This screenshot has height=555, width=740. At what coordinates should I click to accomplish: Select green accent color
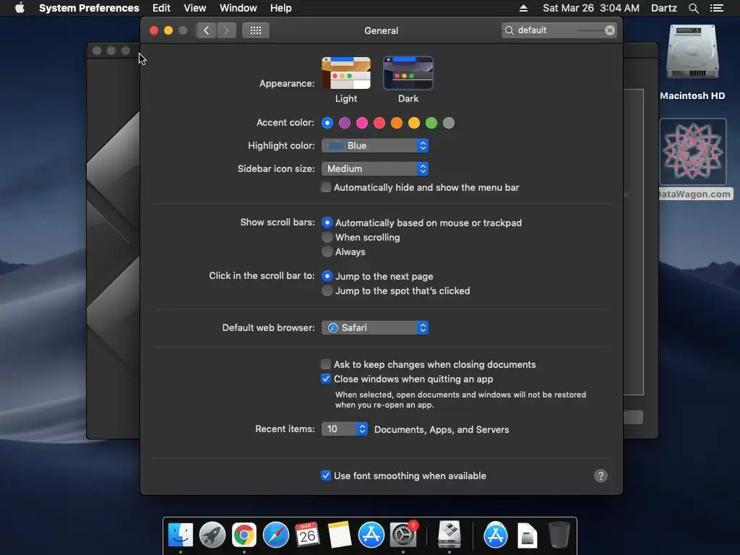pos(431,123)
